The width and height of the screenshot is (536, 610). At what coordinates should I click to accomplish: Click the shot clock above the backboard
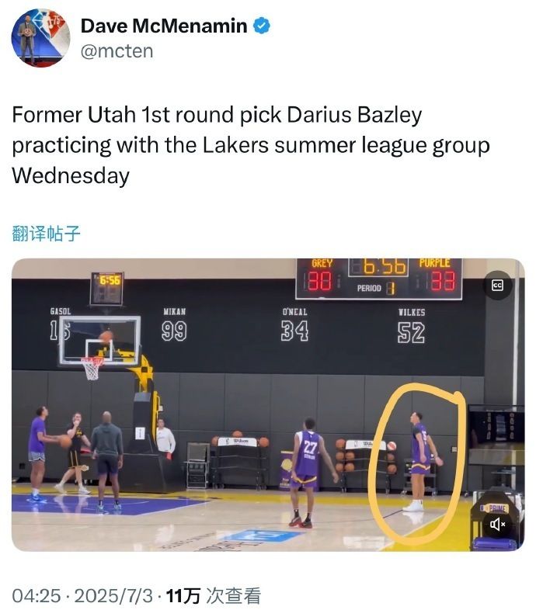tap(106, 288)
